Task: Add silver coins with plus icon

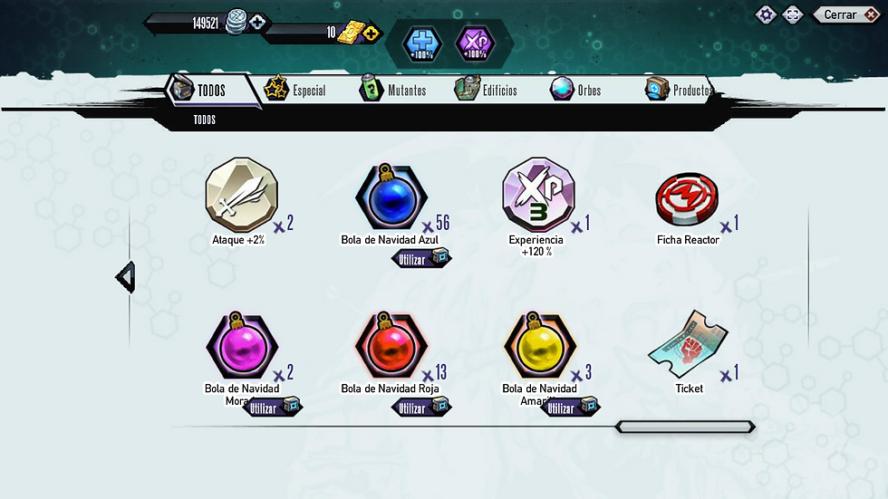Action: 257,22
